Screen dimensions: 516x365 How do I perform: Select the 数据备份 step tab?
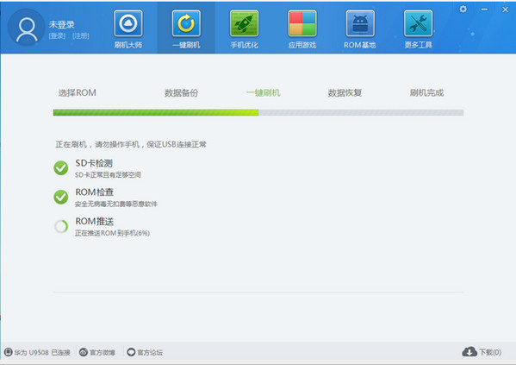tap(181, 93)
